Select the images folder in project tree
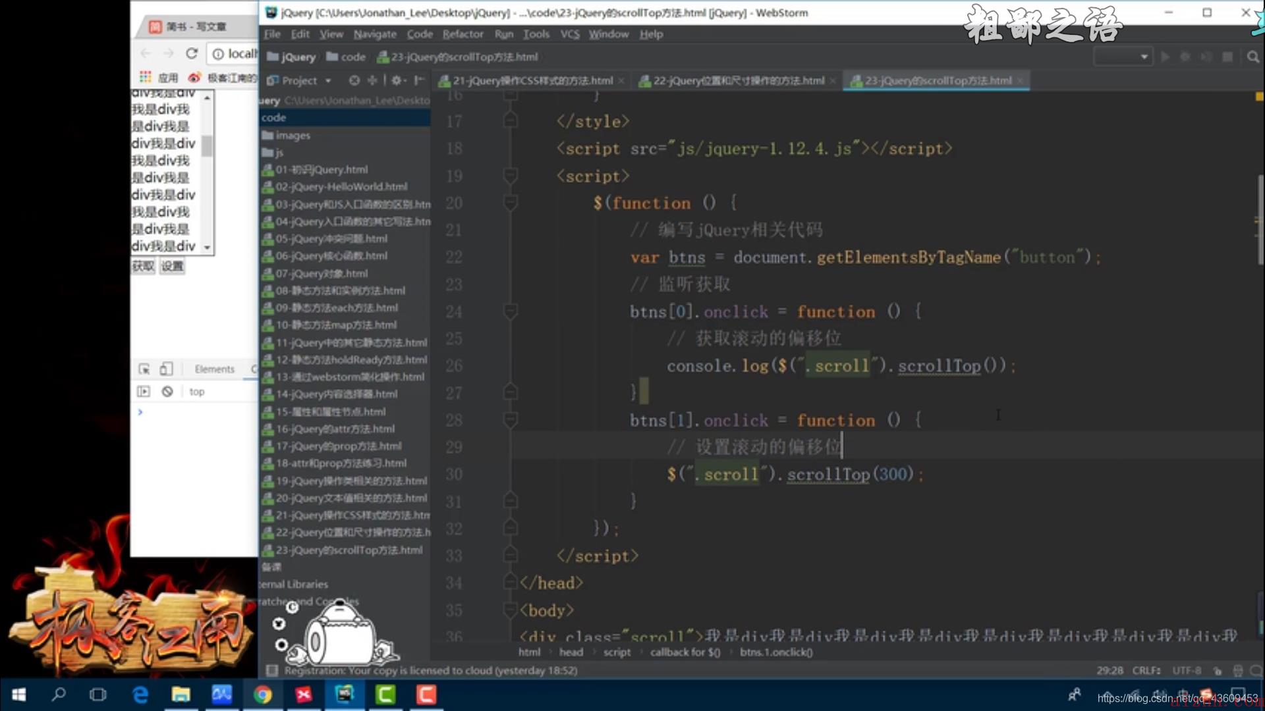The image size is (1265, 711). pyautogui.click(x=286, y=135)
